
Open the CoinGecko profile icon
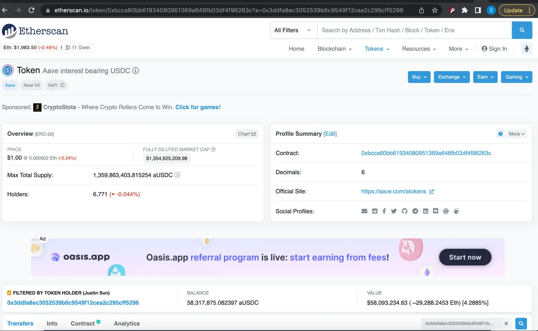[x=456, y=211]
